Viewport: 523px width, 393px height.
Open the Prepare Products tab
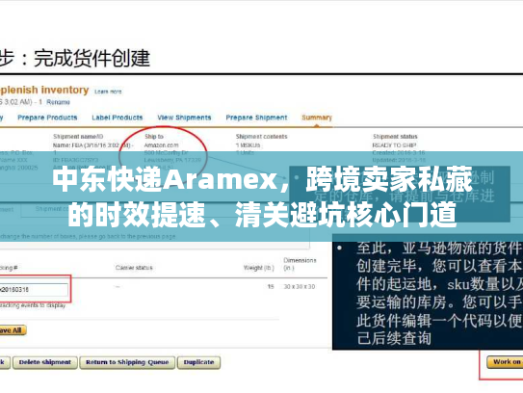[x=47, y=118]
